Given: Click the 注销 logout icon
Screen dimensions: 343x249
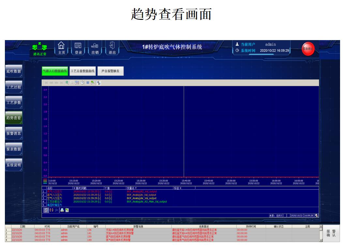Looking at the screenshot, I should pos(95,48).
